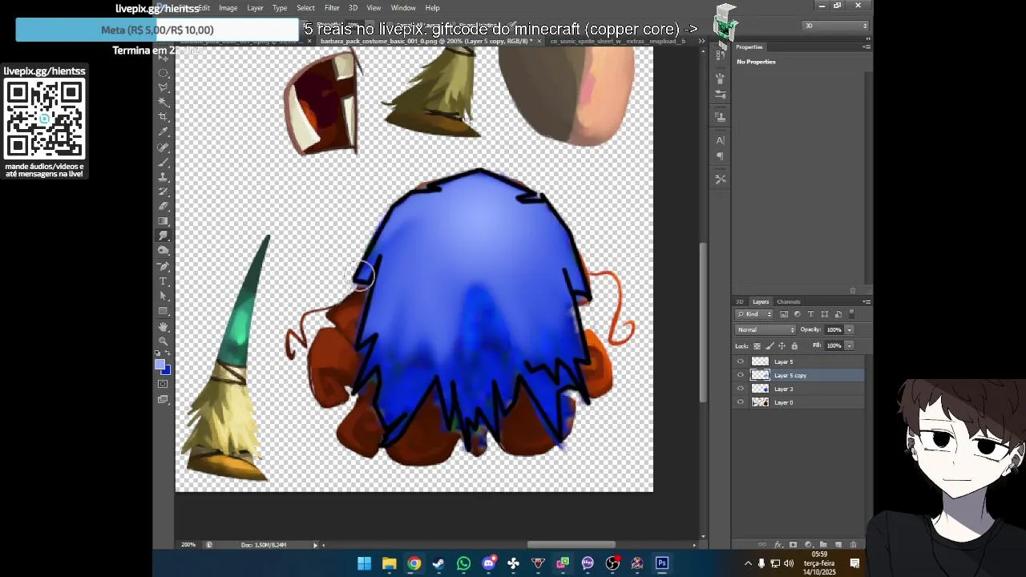Show hidden system tray icons
This screenshot has height=577, width=1026.
pyautogui.click(x=749, y=563)
